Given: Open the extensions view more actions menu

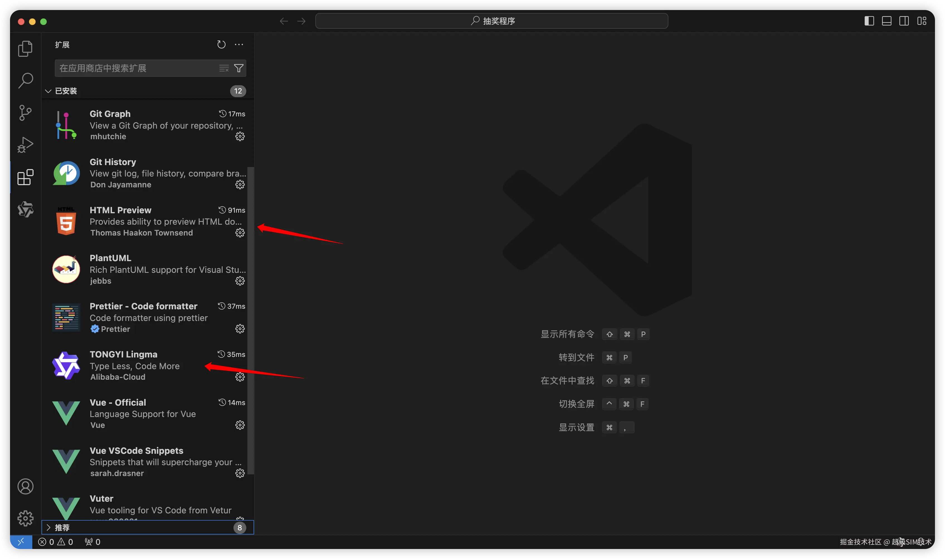Looking at the screenshot, I should [x=239, y=45].
